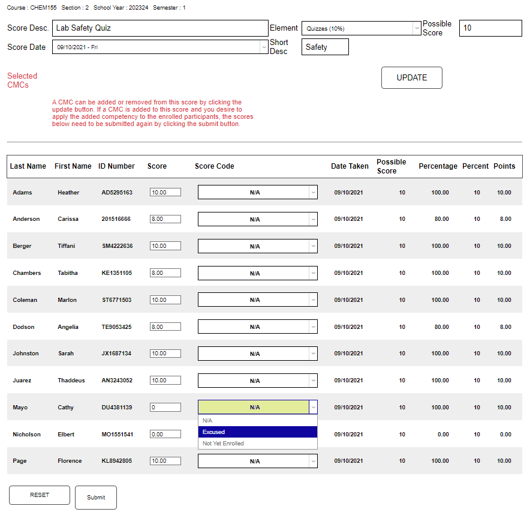Open the Score Date dropdown
The width and height of the screenshot is (530, 515).
(x=264, y=47)
